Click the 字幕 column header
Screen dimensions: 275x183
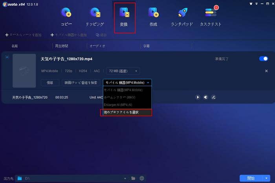(146, 46)
